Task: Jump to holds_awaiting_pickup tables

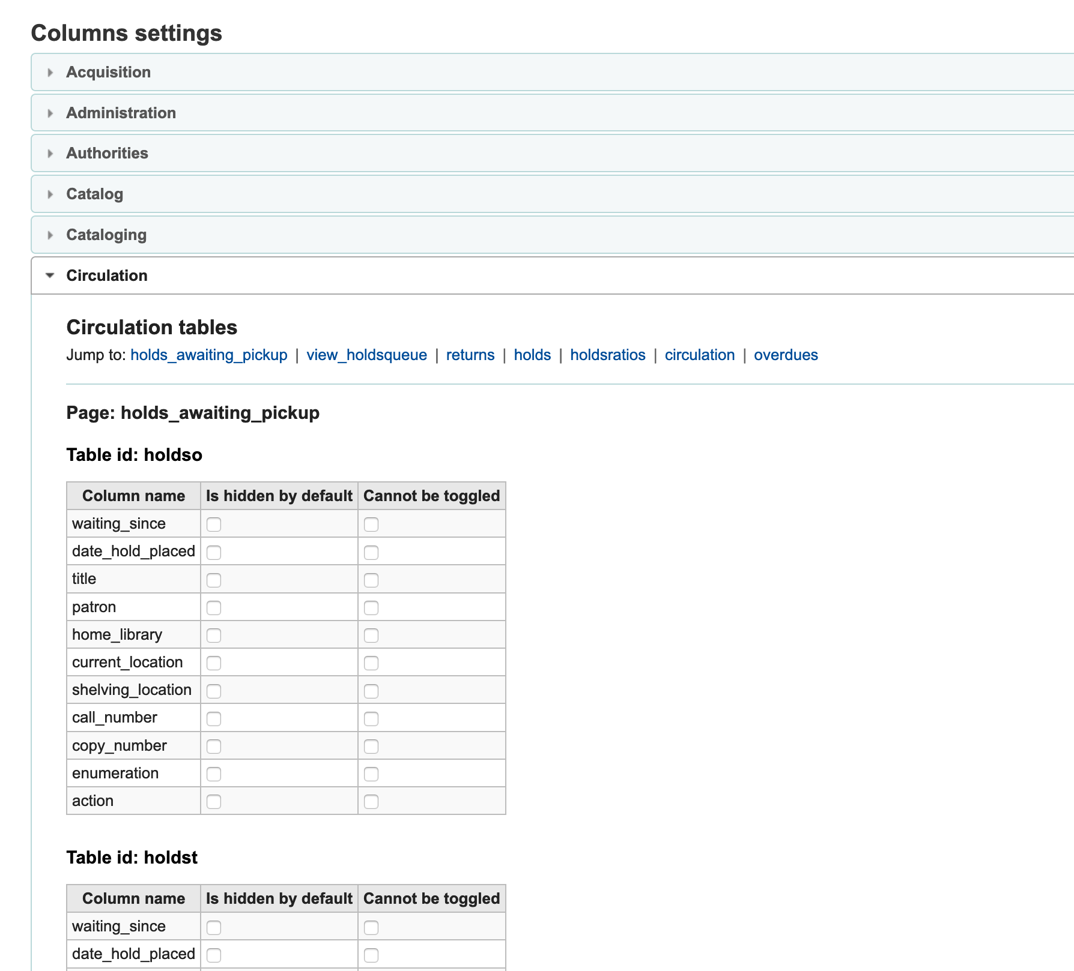Action: tap(208, 355)
